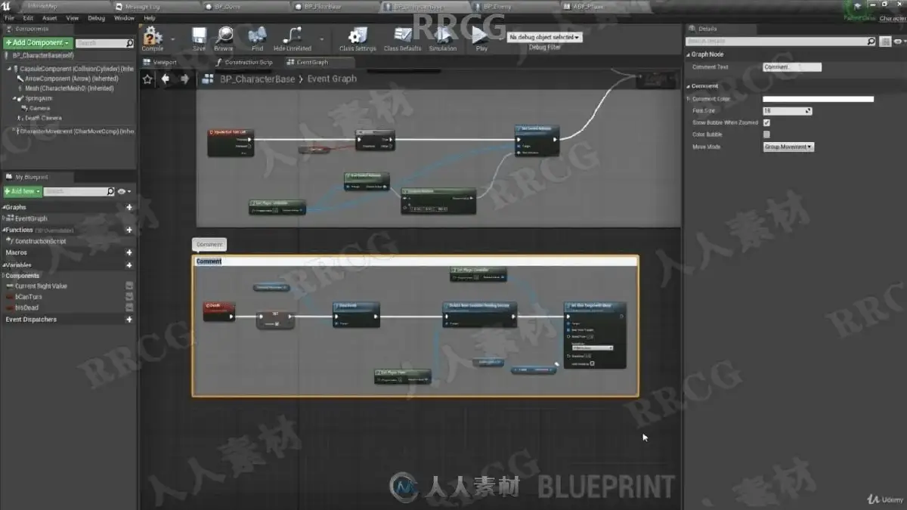Toggle Hide Unrelated nodes
Screen dimensions: 907x510
coord(292,39)
